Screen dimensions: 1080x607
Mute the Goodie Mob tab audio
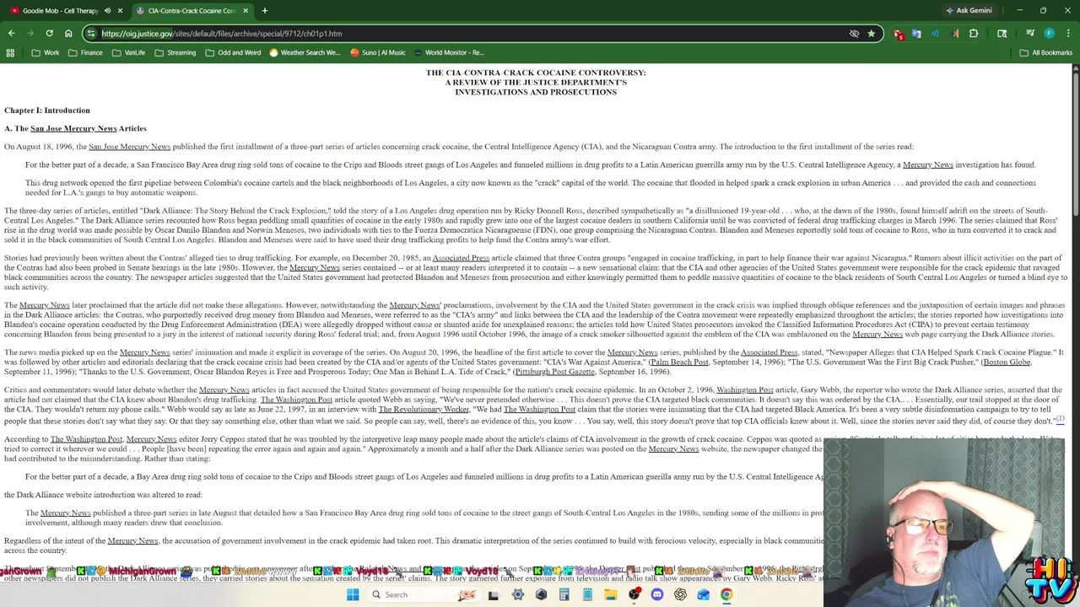click(107, 11)
